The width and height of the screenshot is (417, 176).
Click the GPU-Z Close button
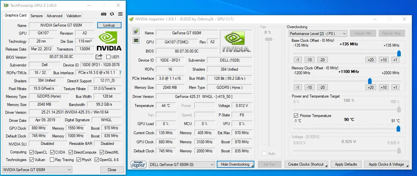[112, 170]
